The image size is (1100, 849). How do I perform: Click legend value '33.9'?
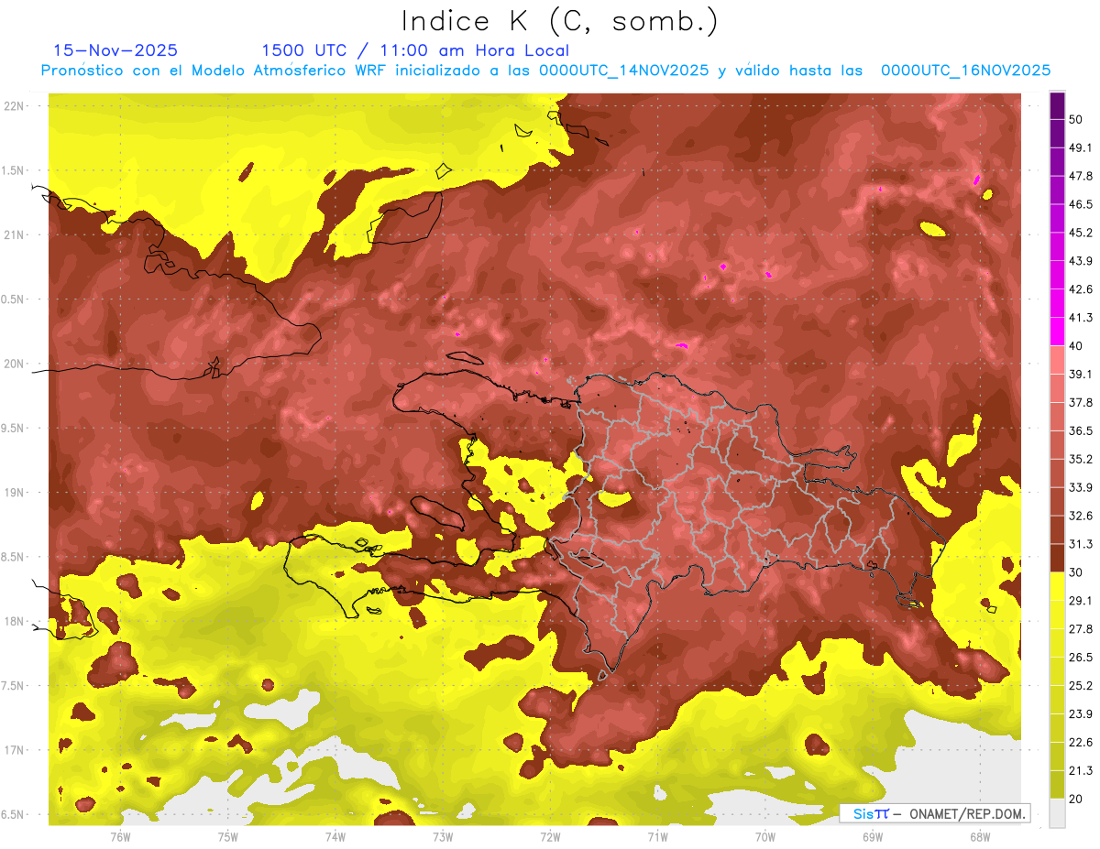(x=1081, y=487)
